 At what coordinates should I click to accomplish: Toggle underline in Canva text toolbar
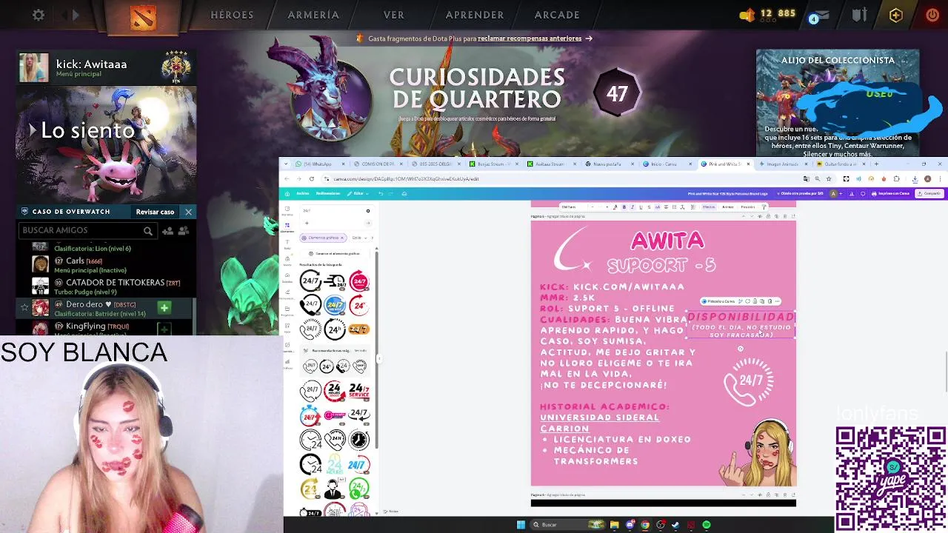641,207
